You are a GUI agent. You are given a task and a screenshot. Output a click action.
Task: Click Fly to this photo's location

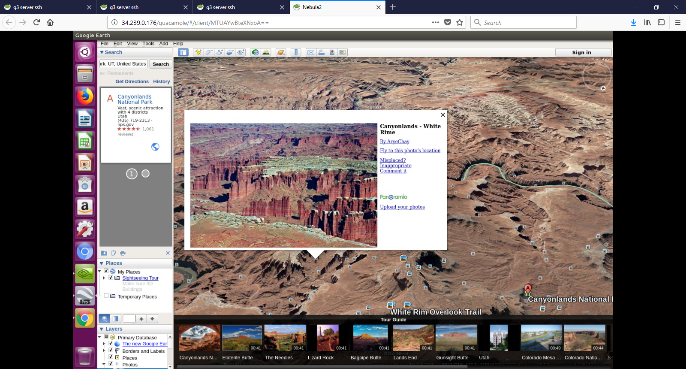point(410,151)
